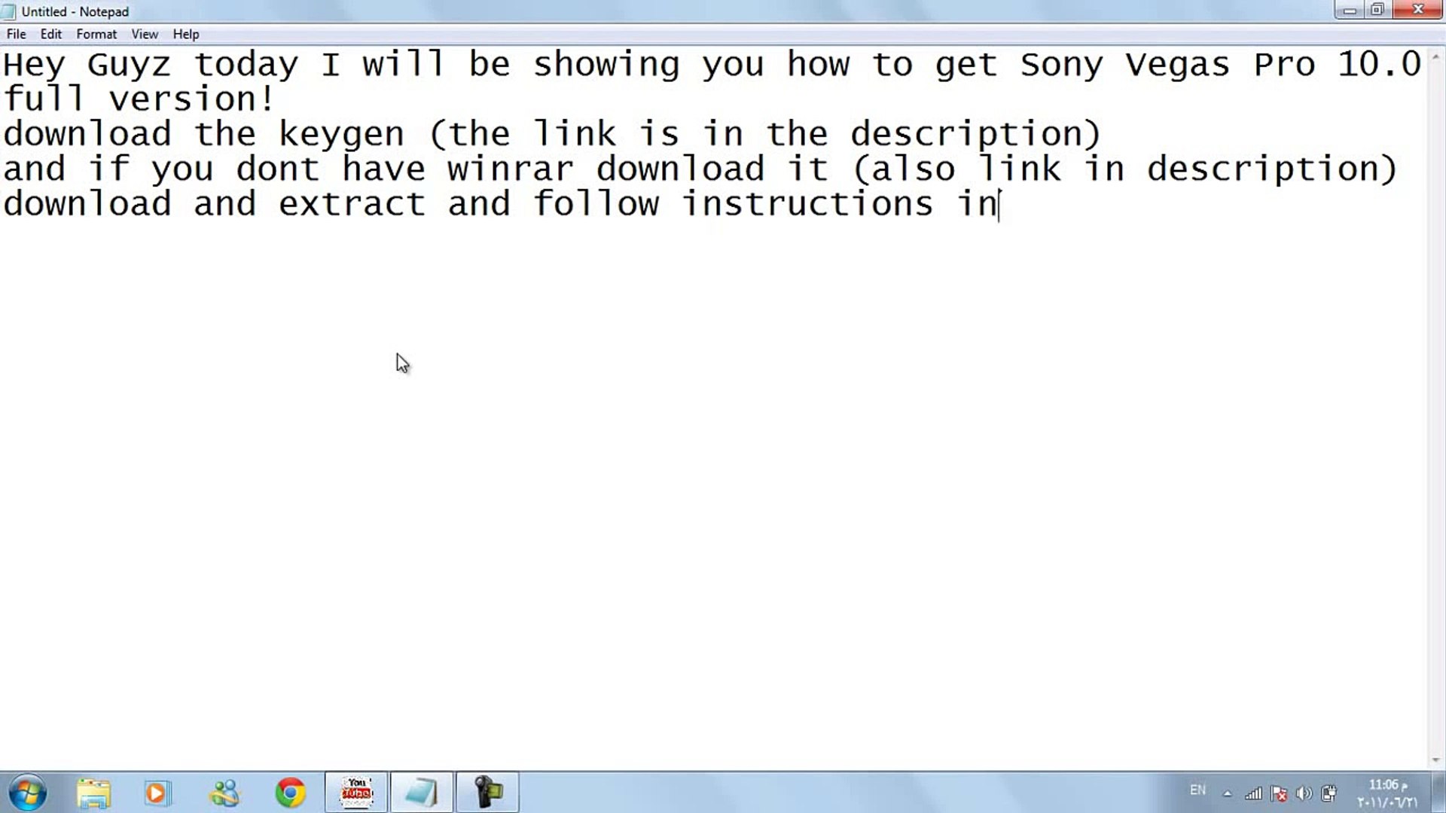Click the File menu in Notepad
The height and width of the screenshot is (813, 1446).
pos(15,34)
